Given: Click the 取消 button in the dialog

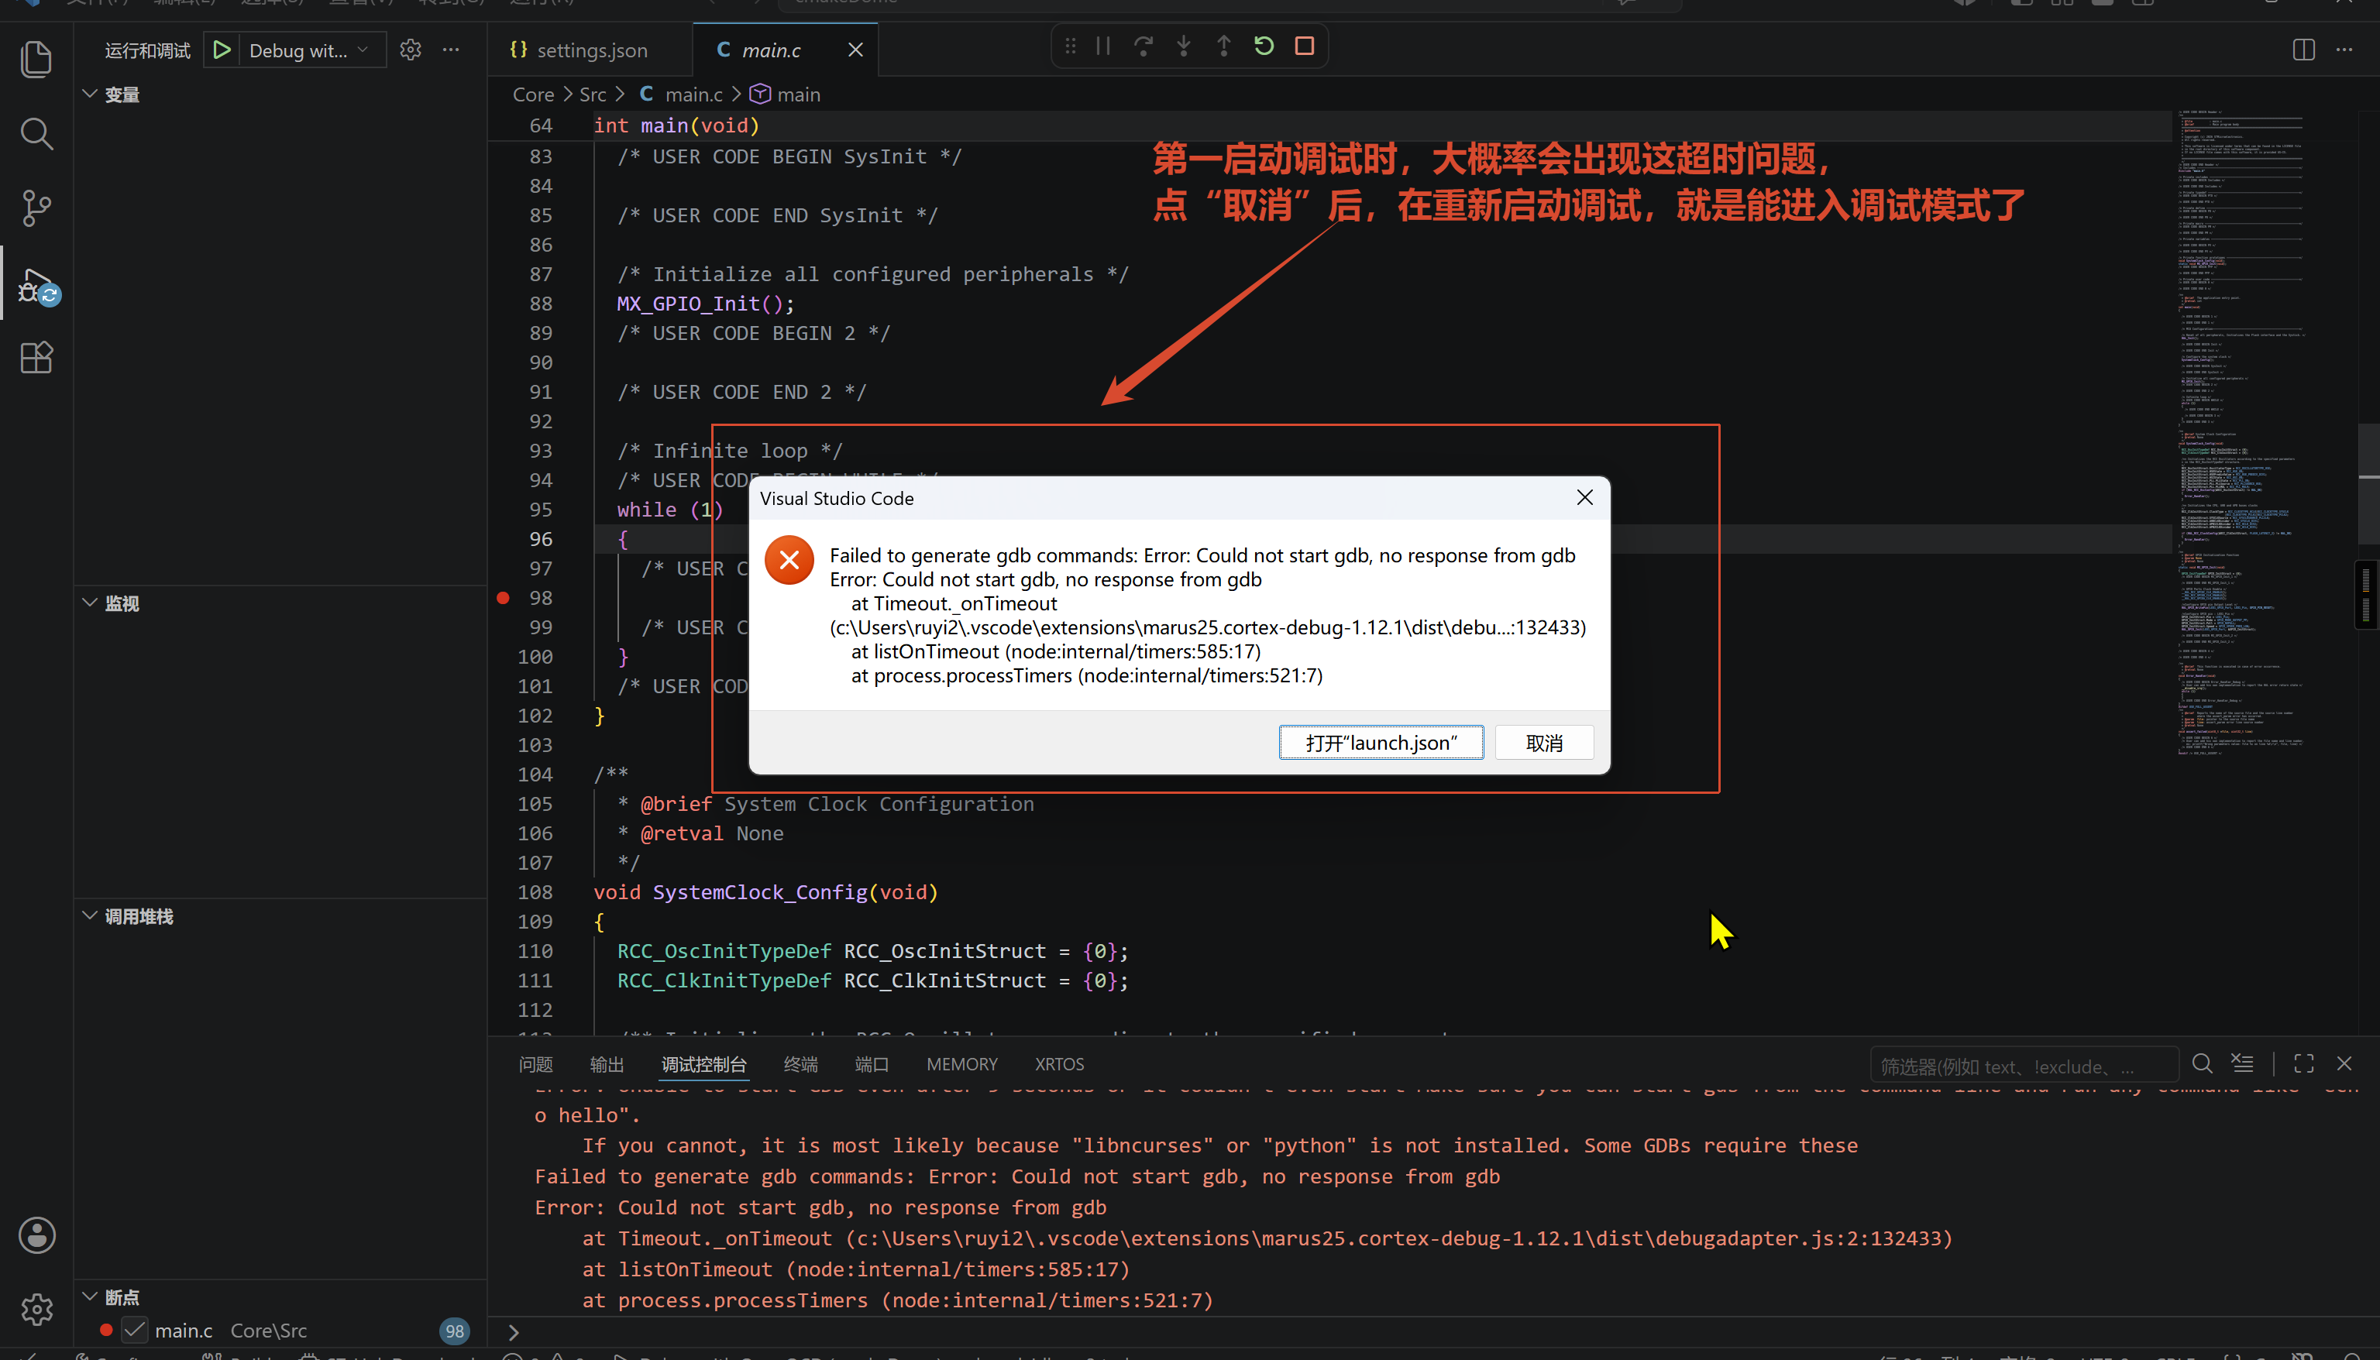Looking at the screenshot, I should pos(1544,743).
